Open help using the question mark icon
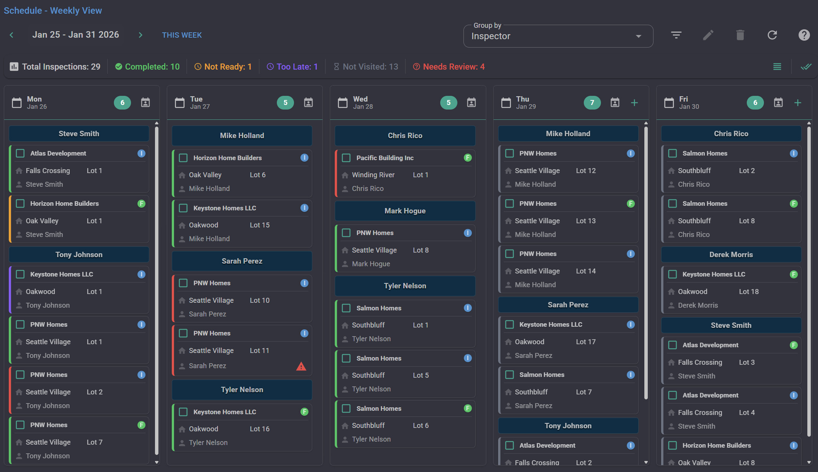Screen dimensions: 818x472 (804, 35)
